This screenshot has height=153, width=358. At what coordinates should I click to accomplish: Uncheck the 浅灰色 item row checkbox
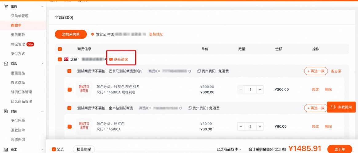pos(69,90)
